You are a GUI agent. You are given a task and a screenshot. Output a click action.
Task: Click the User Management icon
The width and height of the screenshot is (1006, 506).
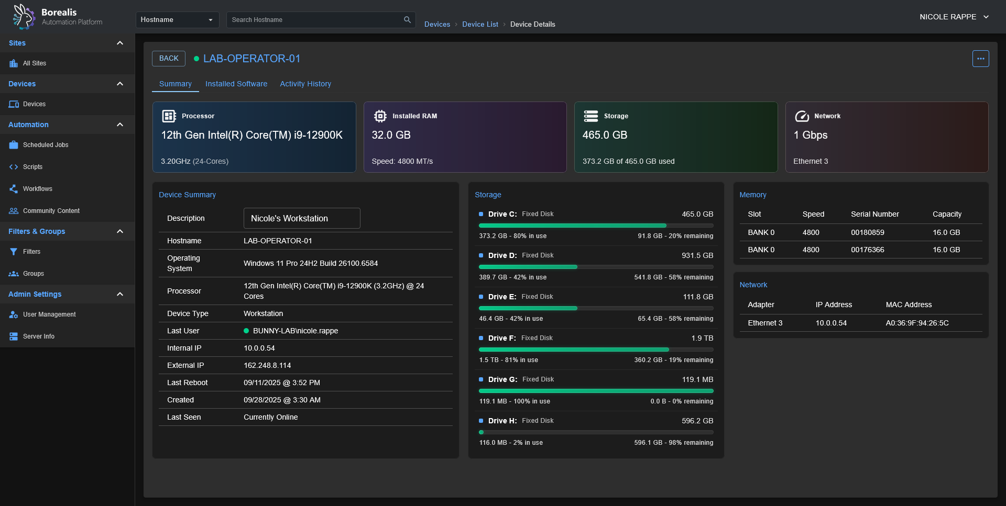click(14, 314)
